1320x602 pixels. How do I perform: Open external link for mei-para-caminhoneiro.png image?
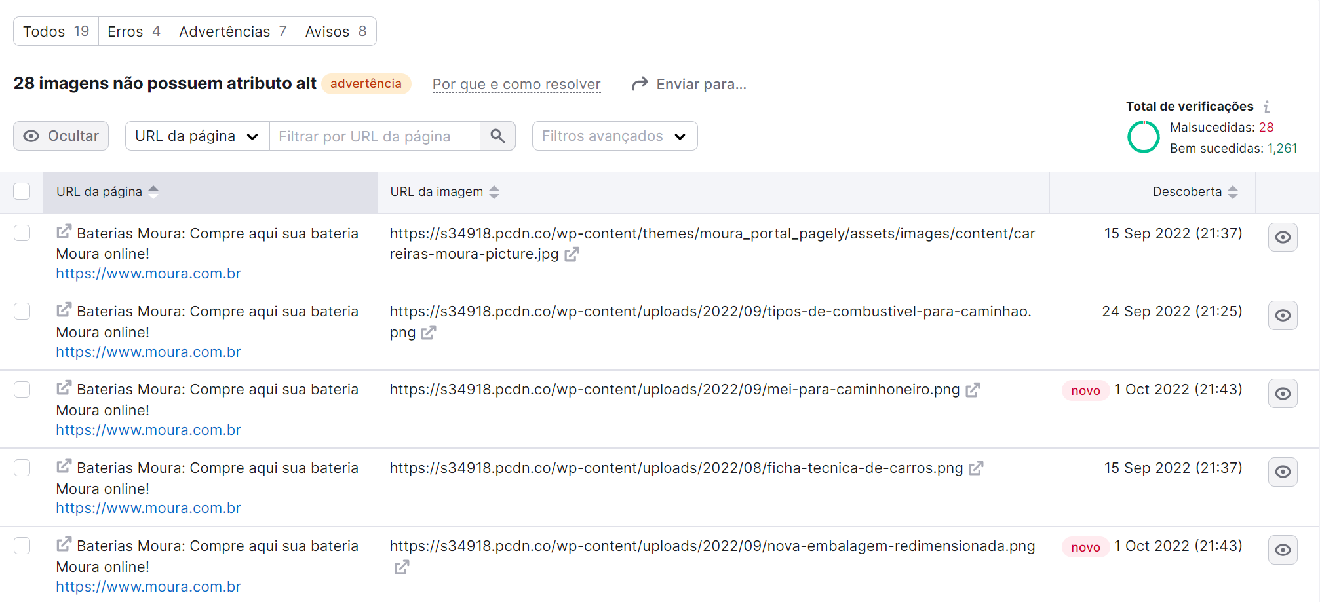(973, 390)
